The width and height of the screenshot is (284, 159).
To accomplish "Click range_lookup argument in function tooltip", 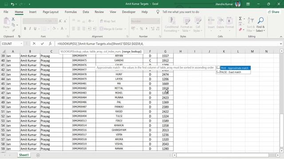I will tap(132, 52).
